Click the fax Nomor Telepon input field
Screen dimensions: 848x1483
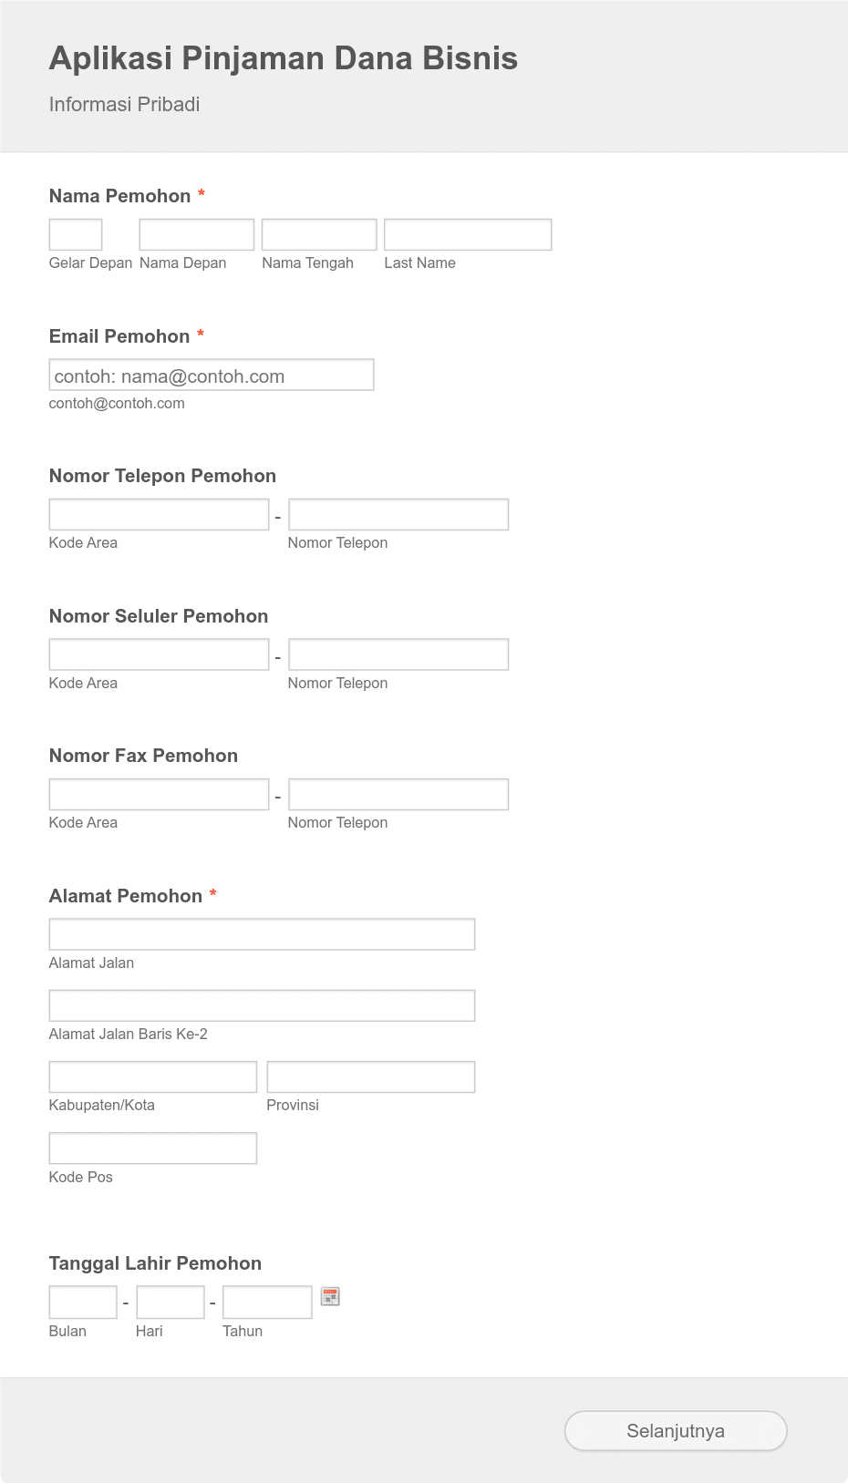(398, 793)
